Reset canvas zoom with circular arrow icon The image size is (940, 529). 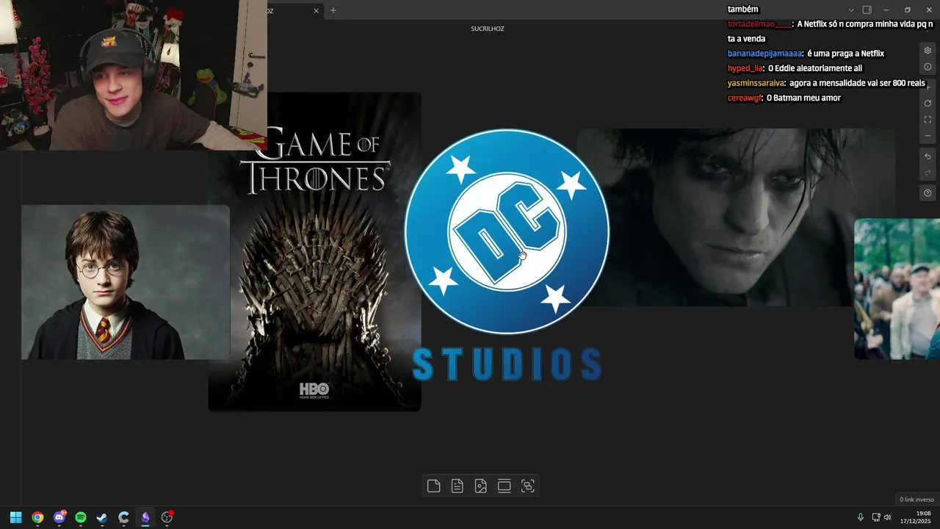click(928, 104)
